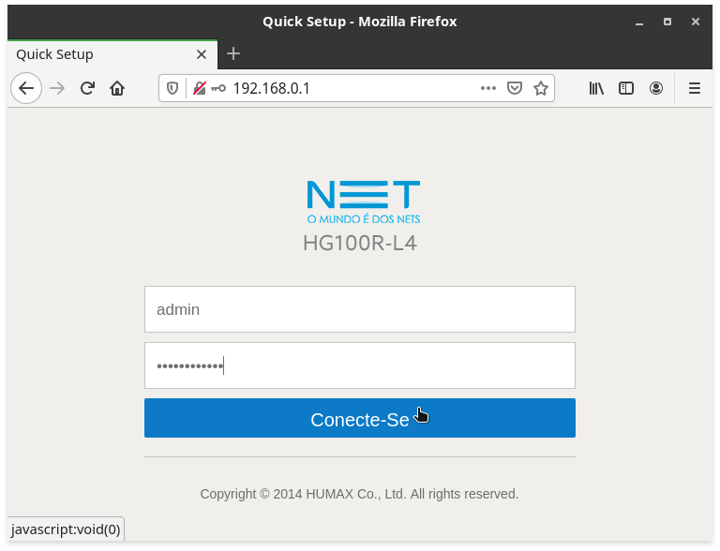This screenshot has width=720, height=551.
Task: Open the Firefox home page
Action: point(117,88)
